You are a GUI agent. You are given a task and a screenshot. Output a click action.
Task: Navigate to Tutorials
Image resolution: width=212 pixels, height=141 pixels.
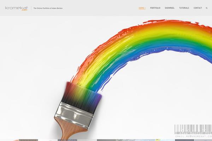[x=184, y=8]
